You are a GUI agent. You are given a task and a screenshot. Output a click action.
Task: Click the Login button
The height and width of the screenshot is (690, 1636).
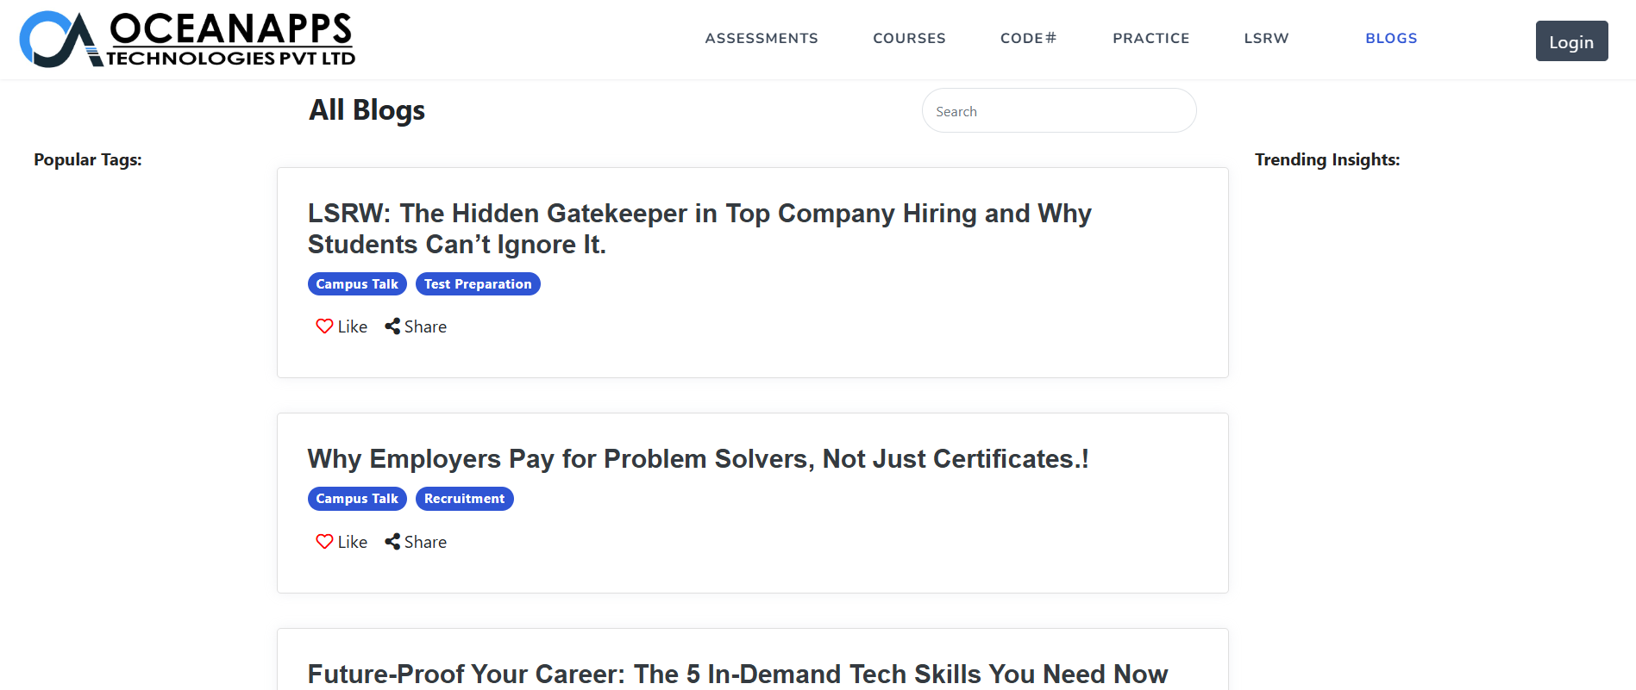pyautogui.click(x=1571, y=40)
